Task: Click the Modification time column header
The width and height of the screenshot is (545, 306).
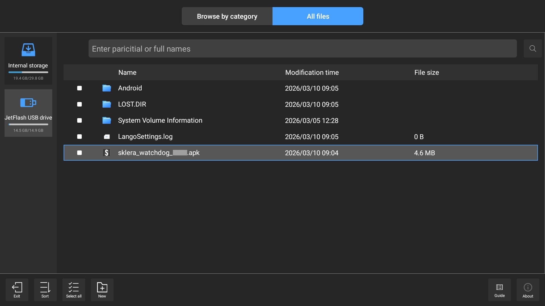Action: coord(312,73)
